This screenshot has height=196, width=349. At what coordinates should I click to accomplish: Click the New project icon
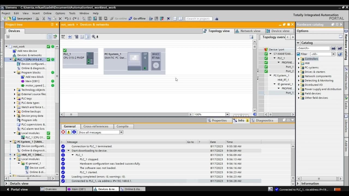point(4,19)
